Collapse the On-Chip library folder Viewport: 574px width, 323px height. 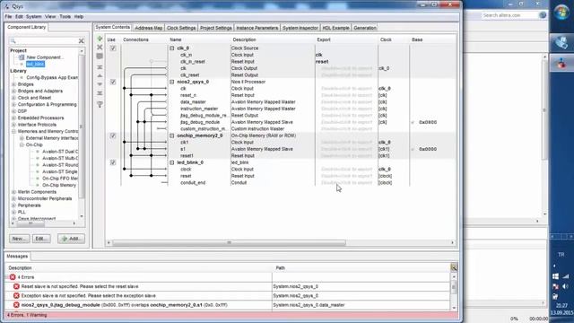(x=22, y=144)
